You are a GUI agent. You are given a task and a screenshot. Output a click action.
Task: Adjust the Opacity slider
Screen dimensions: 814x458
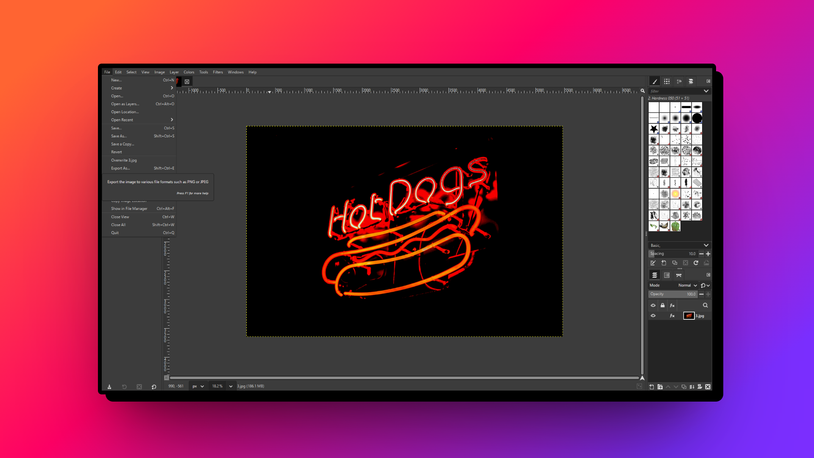tap(675, 294)
